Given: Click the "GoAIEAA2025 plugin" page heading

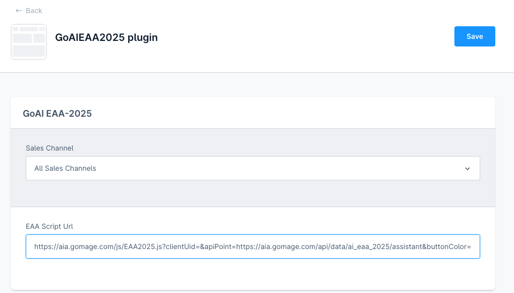Looking at the screenshot, I should pyautogui.click(x=106, y=37).
